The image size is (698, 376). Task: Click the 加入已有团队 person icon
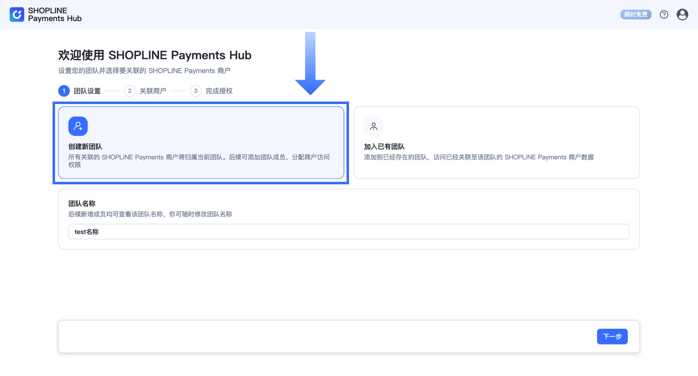pos(374,126)
